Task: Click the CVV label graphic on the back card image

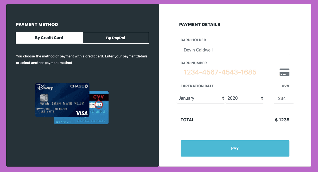Action: point(99,96)
